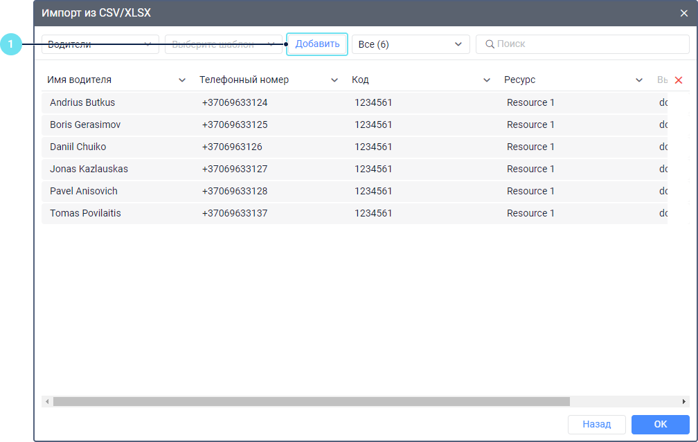698x442 pixels.
Task: Open the Выберите шаблон template dropdown
Action: coord(223,44)
